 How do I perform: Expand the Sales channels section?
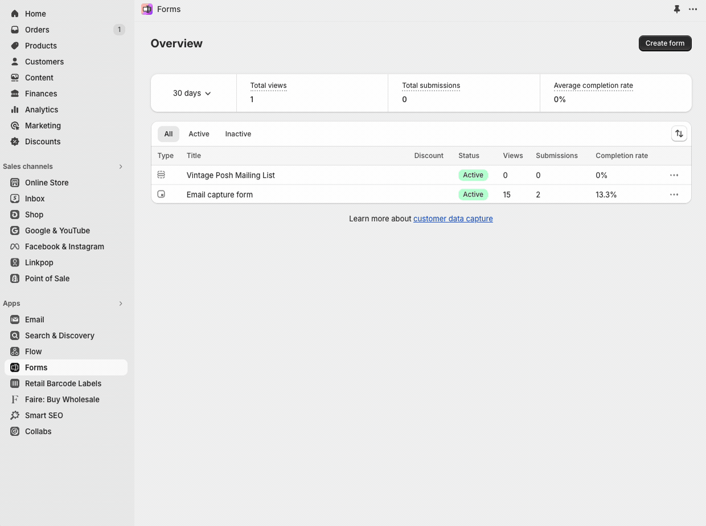coord(120,166)
